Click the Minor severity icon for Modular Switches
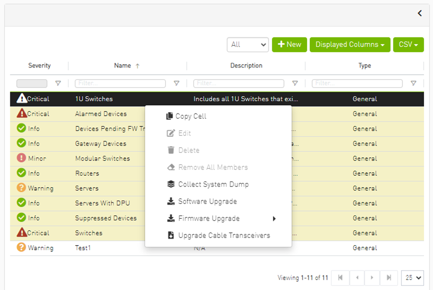The width and height of the screenshot is (433, 290). tap(21, 158)
